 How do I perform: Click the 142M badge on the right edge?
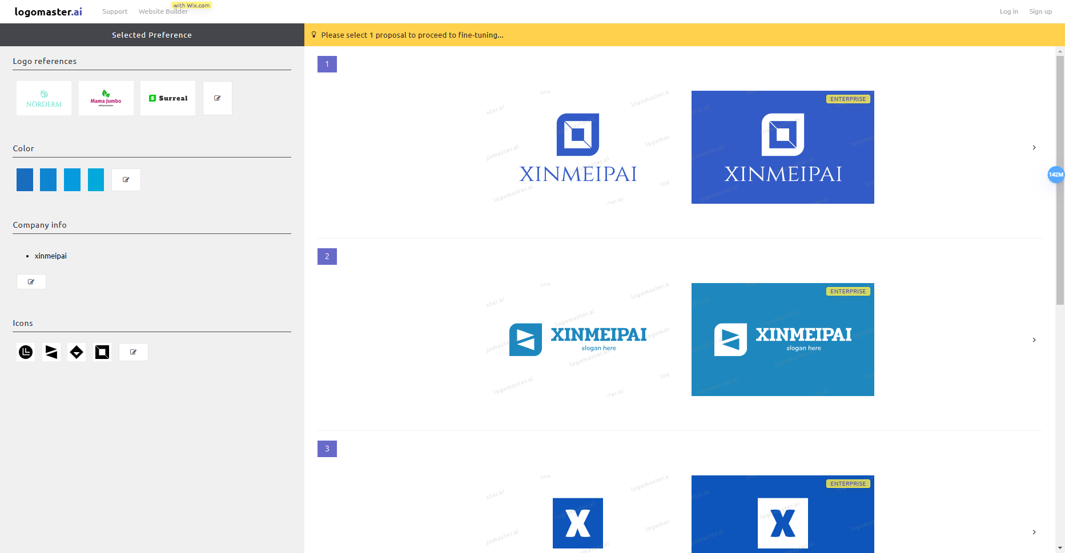click(1056, 175)
